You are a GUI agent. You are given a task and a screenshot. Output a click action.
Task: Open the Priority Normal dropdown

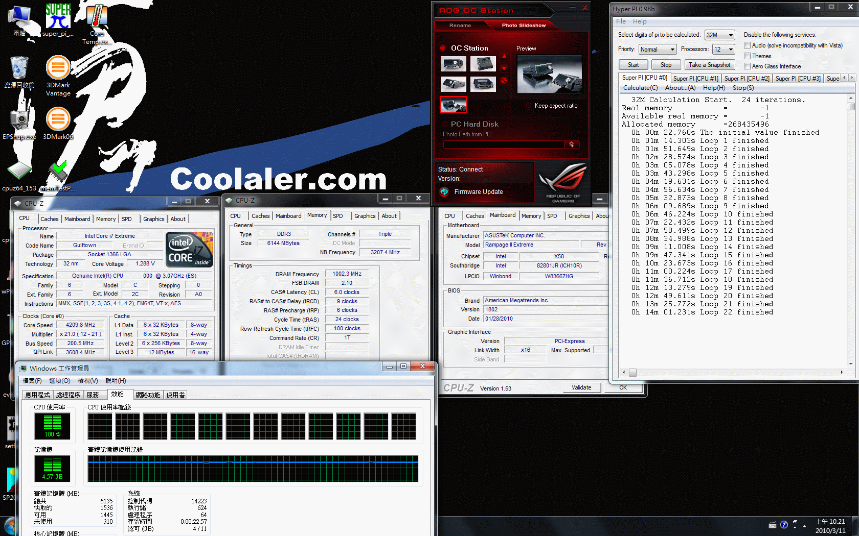tap(658, 50)
